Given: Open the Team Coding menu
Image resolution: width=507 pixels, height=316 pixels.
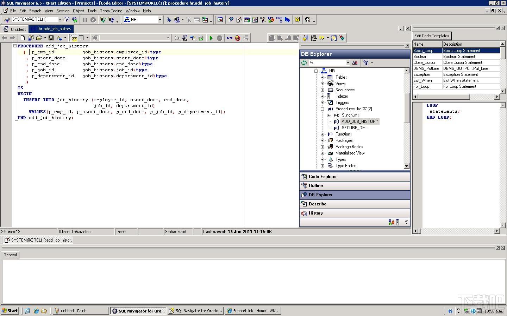Looking at the screenshot, I should [x=111, y=11].
